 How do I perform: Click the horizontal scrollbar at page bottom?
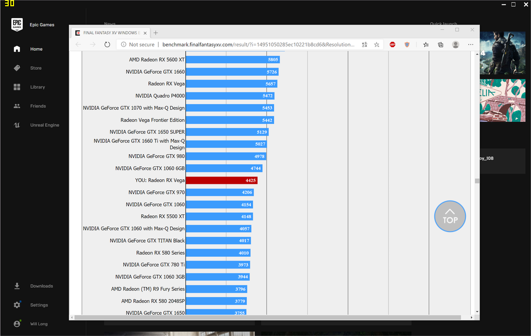click(268, 317)
